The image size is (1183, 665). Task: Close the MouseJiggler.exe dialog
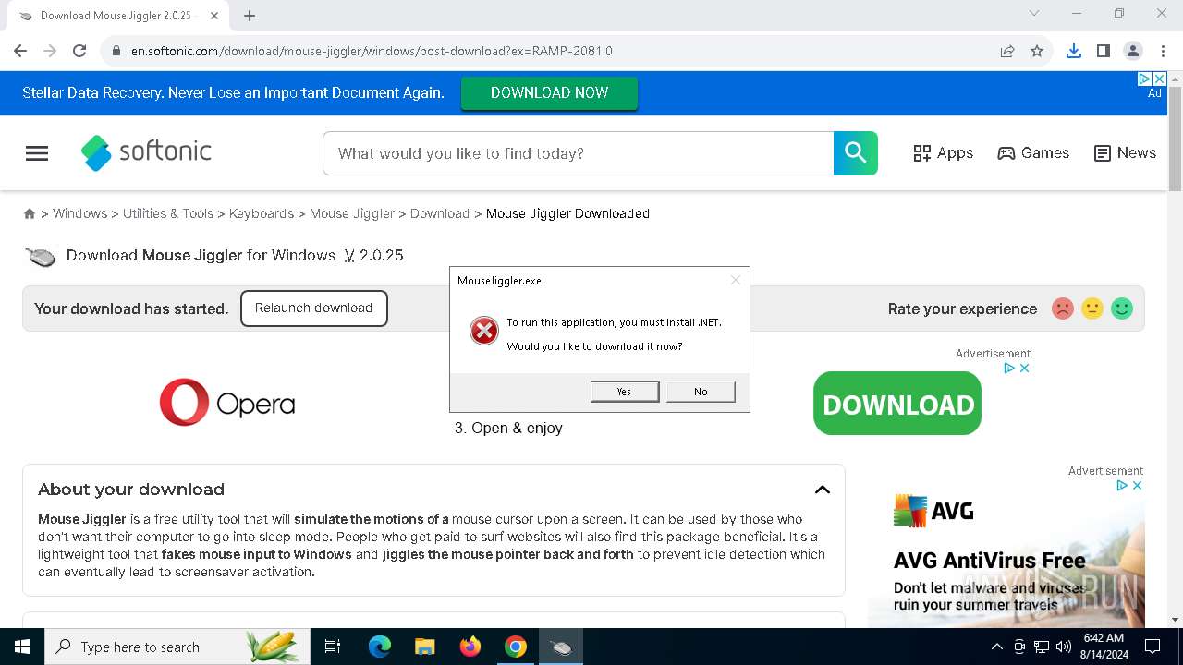736,280
